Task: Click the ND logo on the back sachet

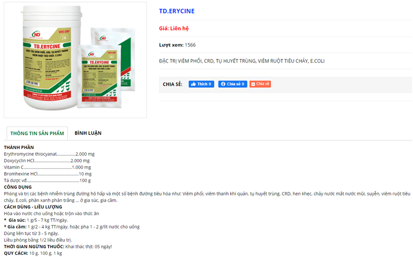Action: coord(103,38)
